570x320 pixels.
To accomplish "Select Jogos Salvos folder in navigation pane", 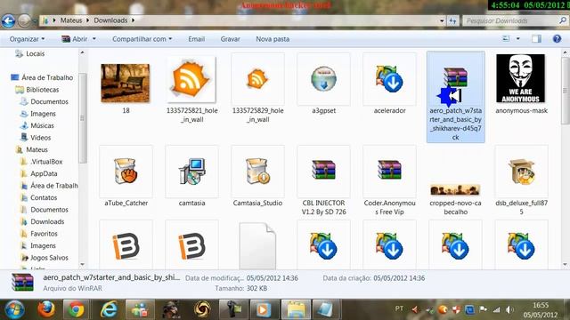I will pos(49,258).
